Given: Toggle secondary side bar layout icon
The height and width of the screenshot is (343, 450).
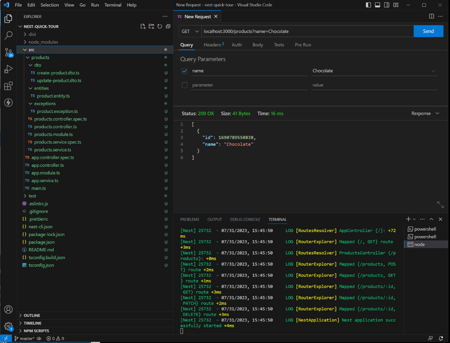Looking at the screenshot, I should point(387,5).
